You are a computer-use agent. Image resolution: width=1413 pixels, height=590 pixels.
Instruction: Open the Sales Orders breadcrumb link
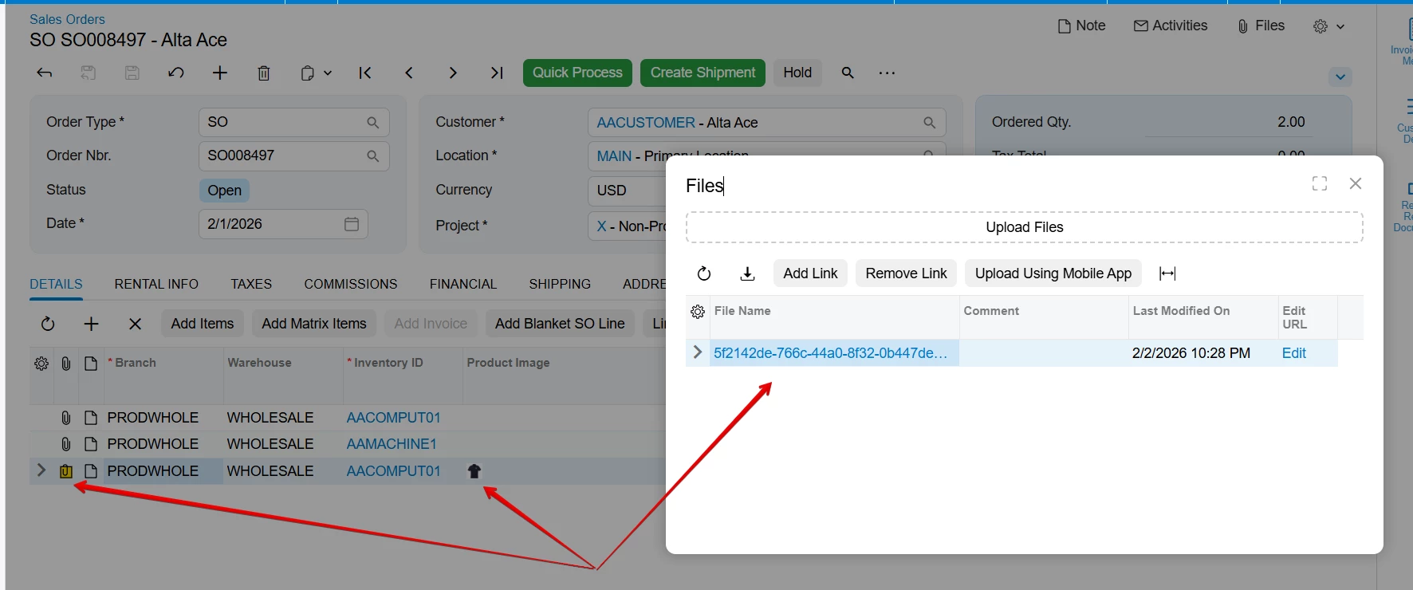[x=67, y=19]
